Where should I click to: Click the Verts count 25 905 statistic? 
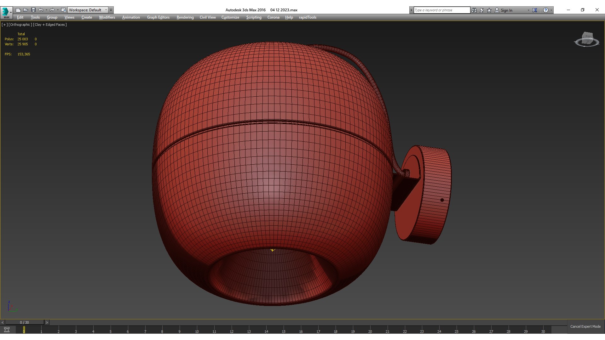coord(23,44)
